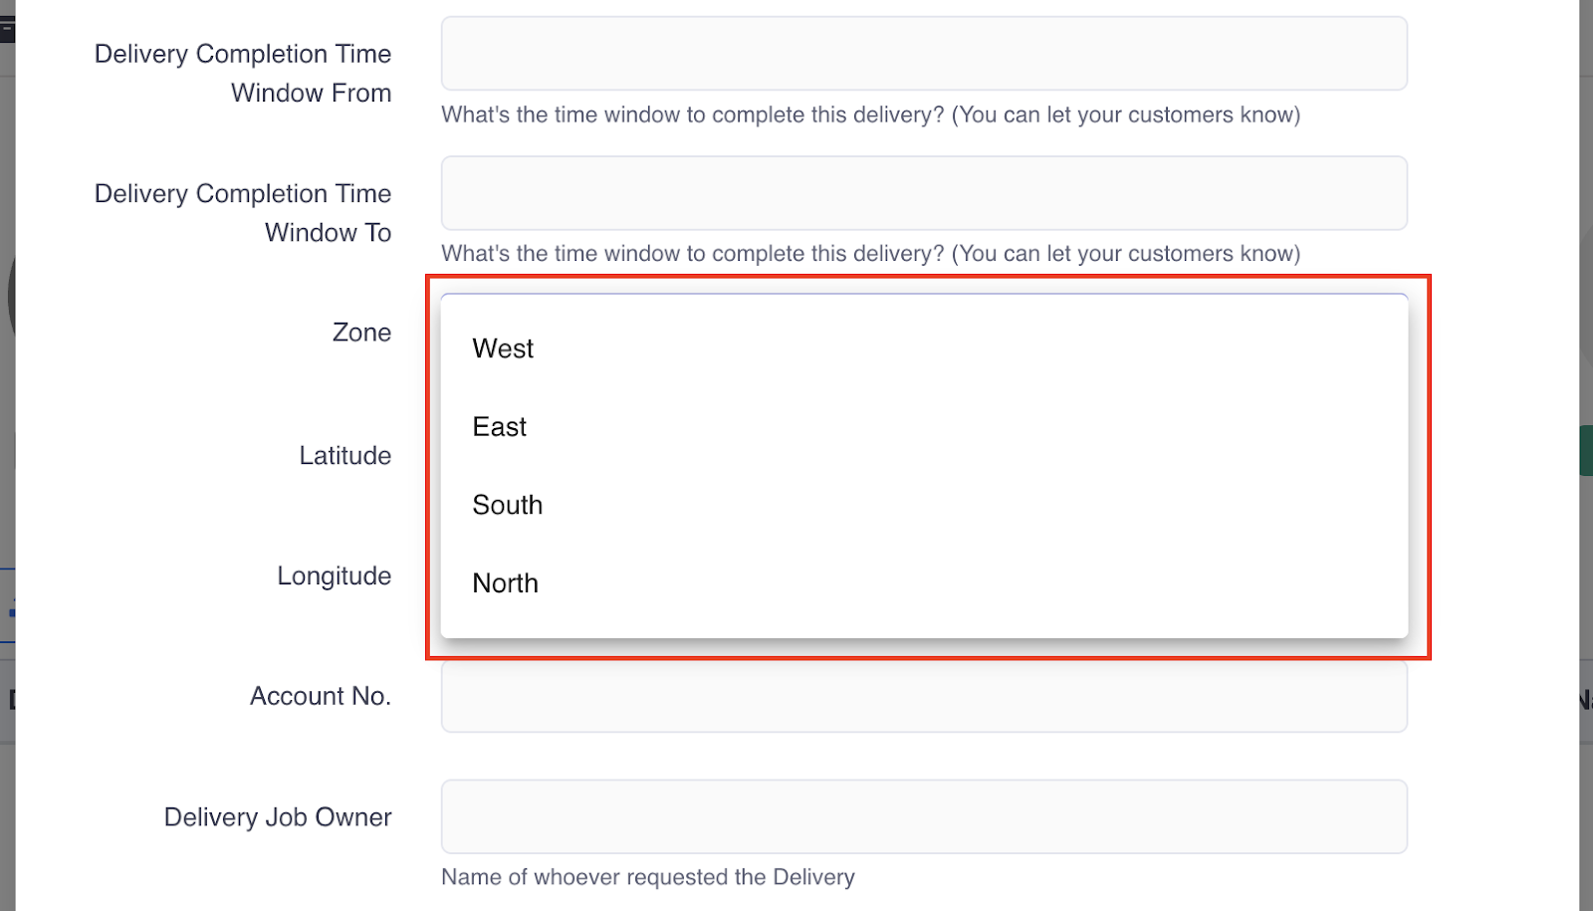Select the North zone option
Screen dimensions: 1593x911
click(924, 583)
